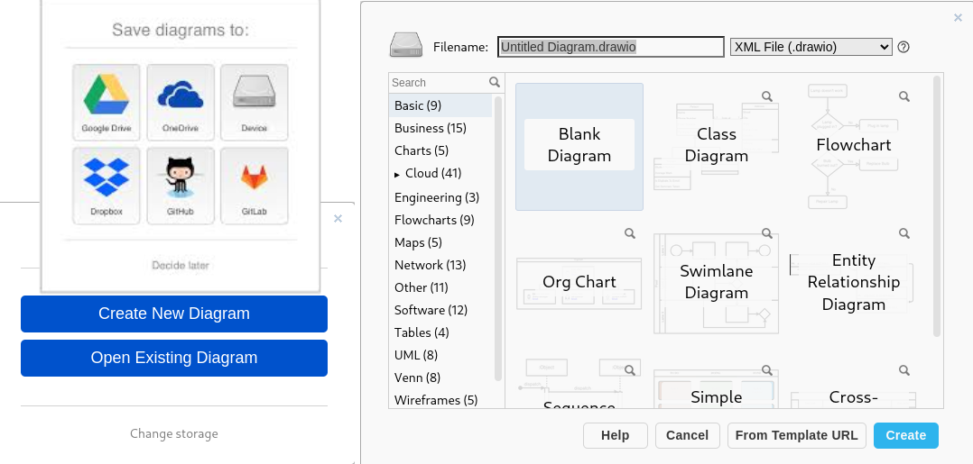This screenshot has width=973, height=464.
Task: Open the Flowcharts (9) category
Action: coord(434,220)
